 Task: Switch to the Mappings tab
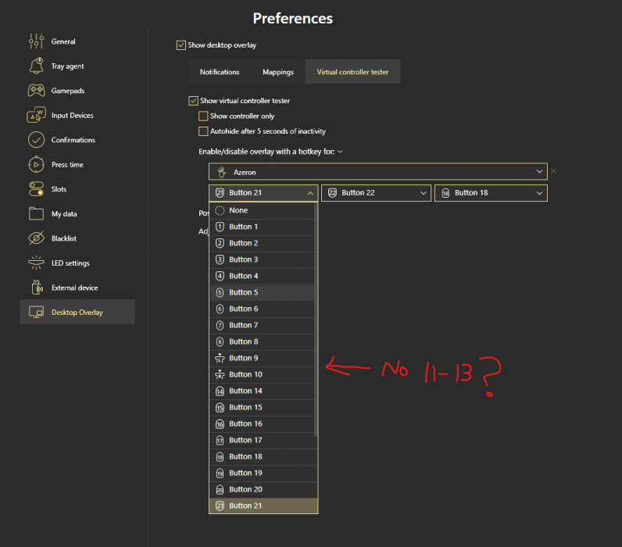[x=277, y=72]
